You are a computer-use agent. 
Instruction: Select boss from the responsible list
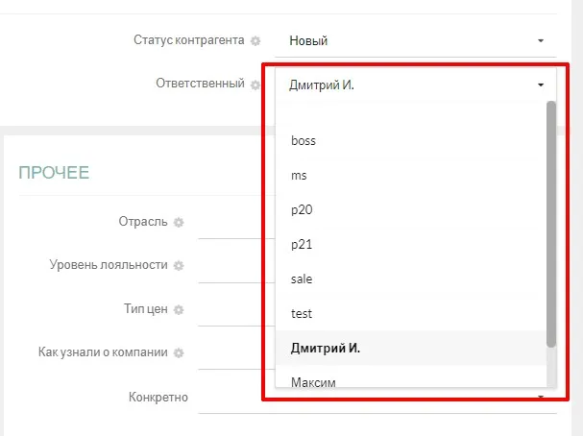(x=304, y=140)
